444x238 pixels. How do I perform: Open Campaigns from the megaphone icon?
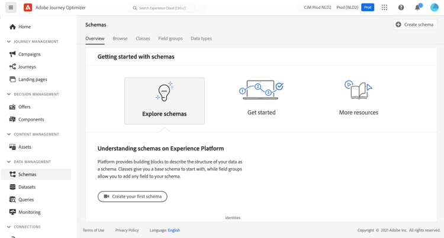(x=12, y=54)
